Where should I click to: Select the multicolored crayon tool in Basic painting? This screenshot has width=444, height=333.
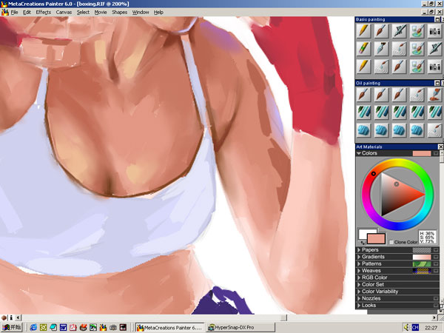[x=363, y=49]
